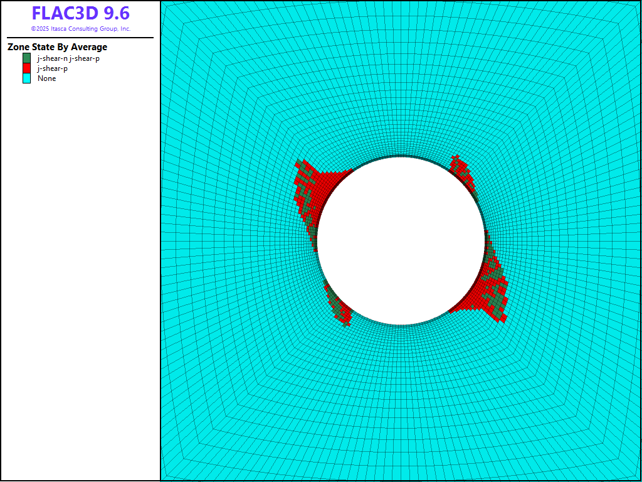Click the cyan None legend swatch
Screen dimensions: 642x482
pos(26,78)
